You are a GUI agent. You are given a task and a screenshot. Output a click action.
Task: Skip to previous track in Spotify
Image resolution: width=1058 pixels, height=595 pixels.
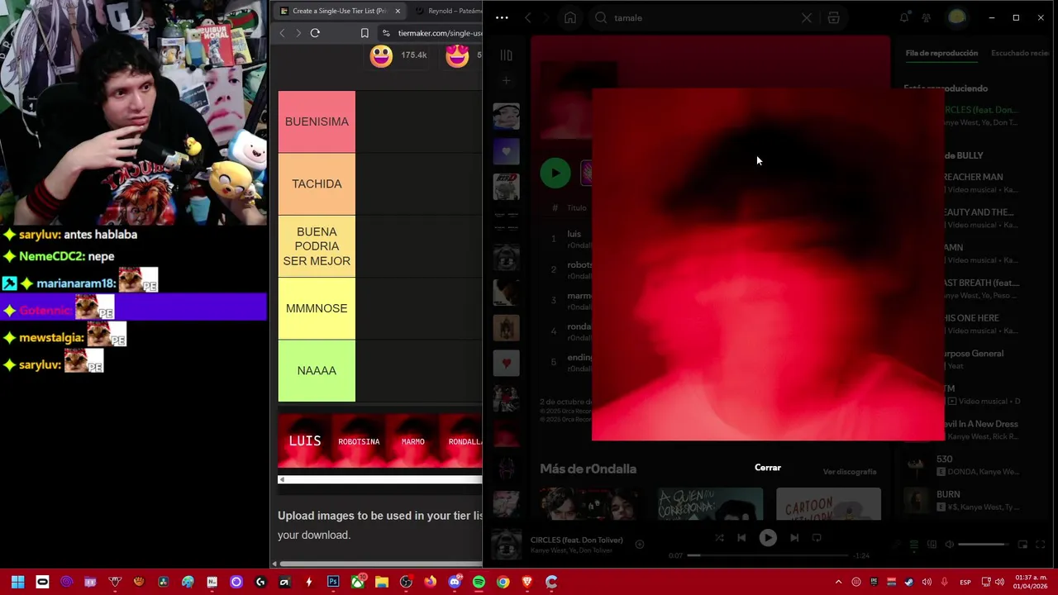(741, 538)
